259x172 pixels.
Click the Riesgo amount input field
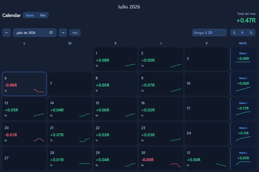[216, 33]
